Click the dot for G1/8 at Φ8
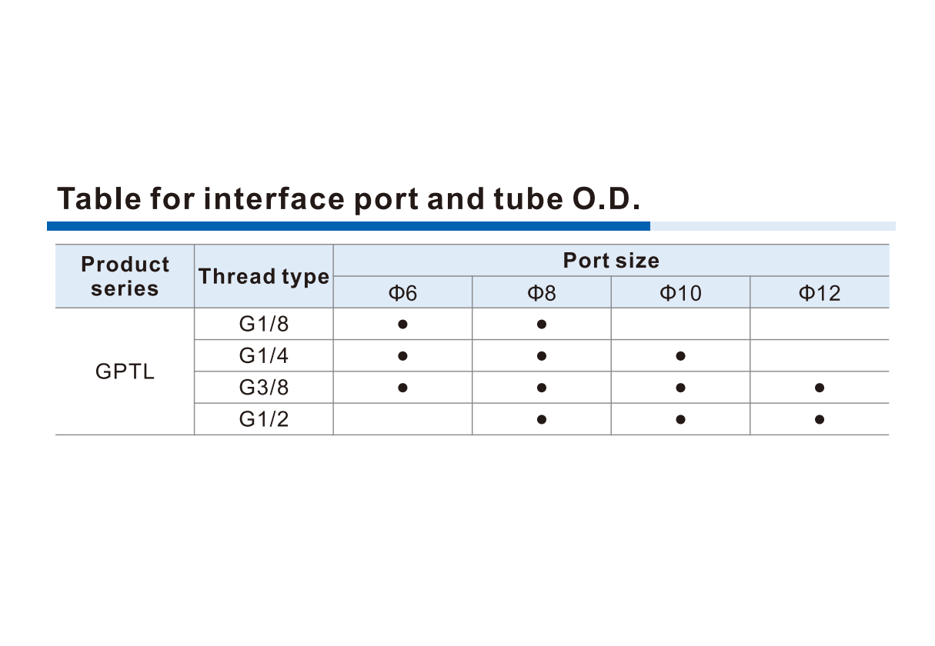This screenshot has height=646, width=935. point(542,325)
